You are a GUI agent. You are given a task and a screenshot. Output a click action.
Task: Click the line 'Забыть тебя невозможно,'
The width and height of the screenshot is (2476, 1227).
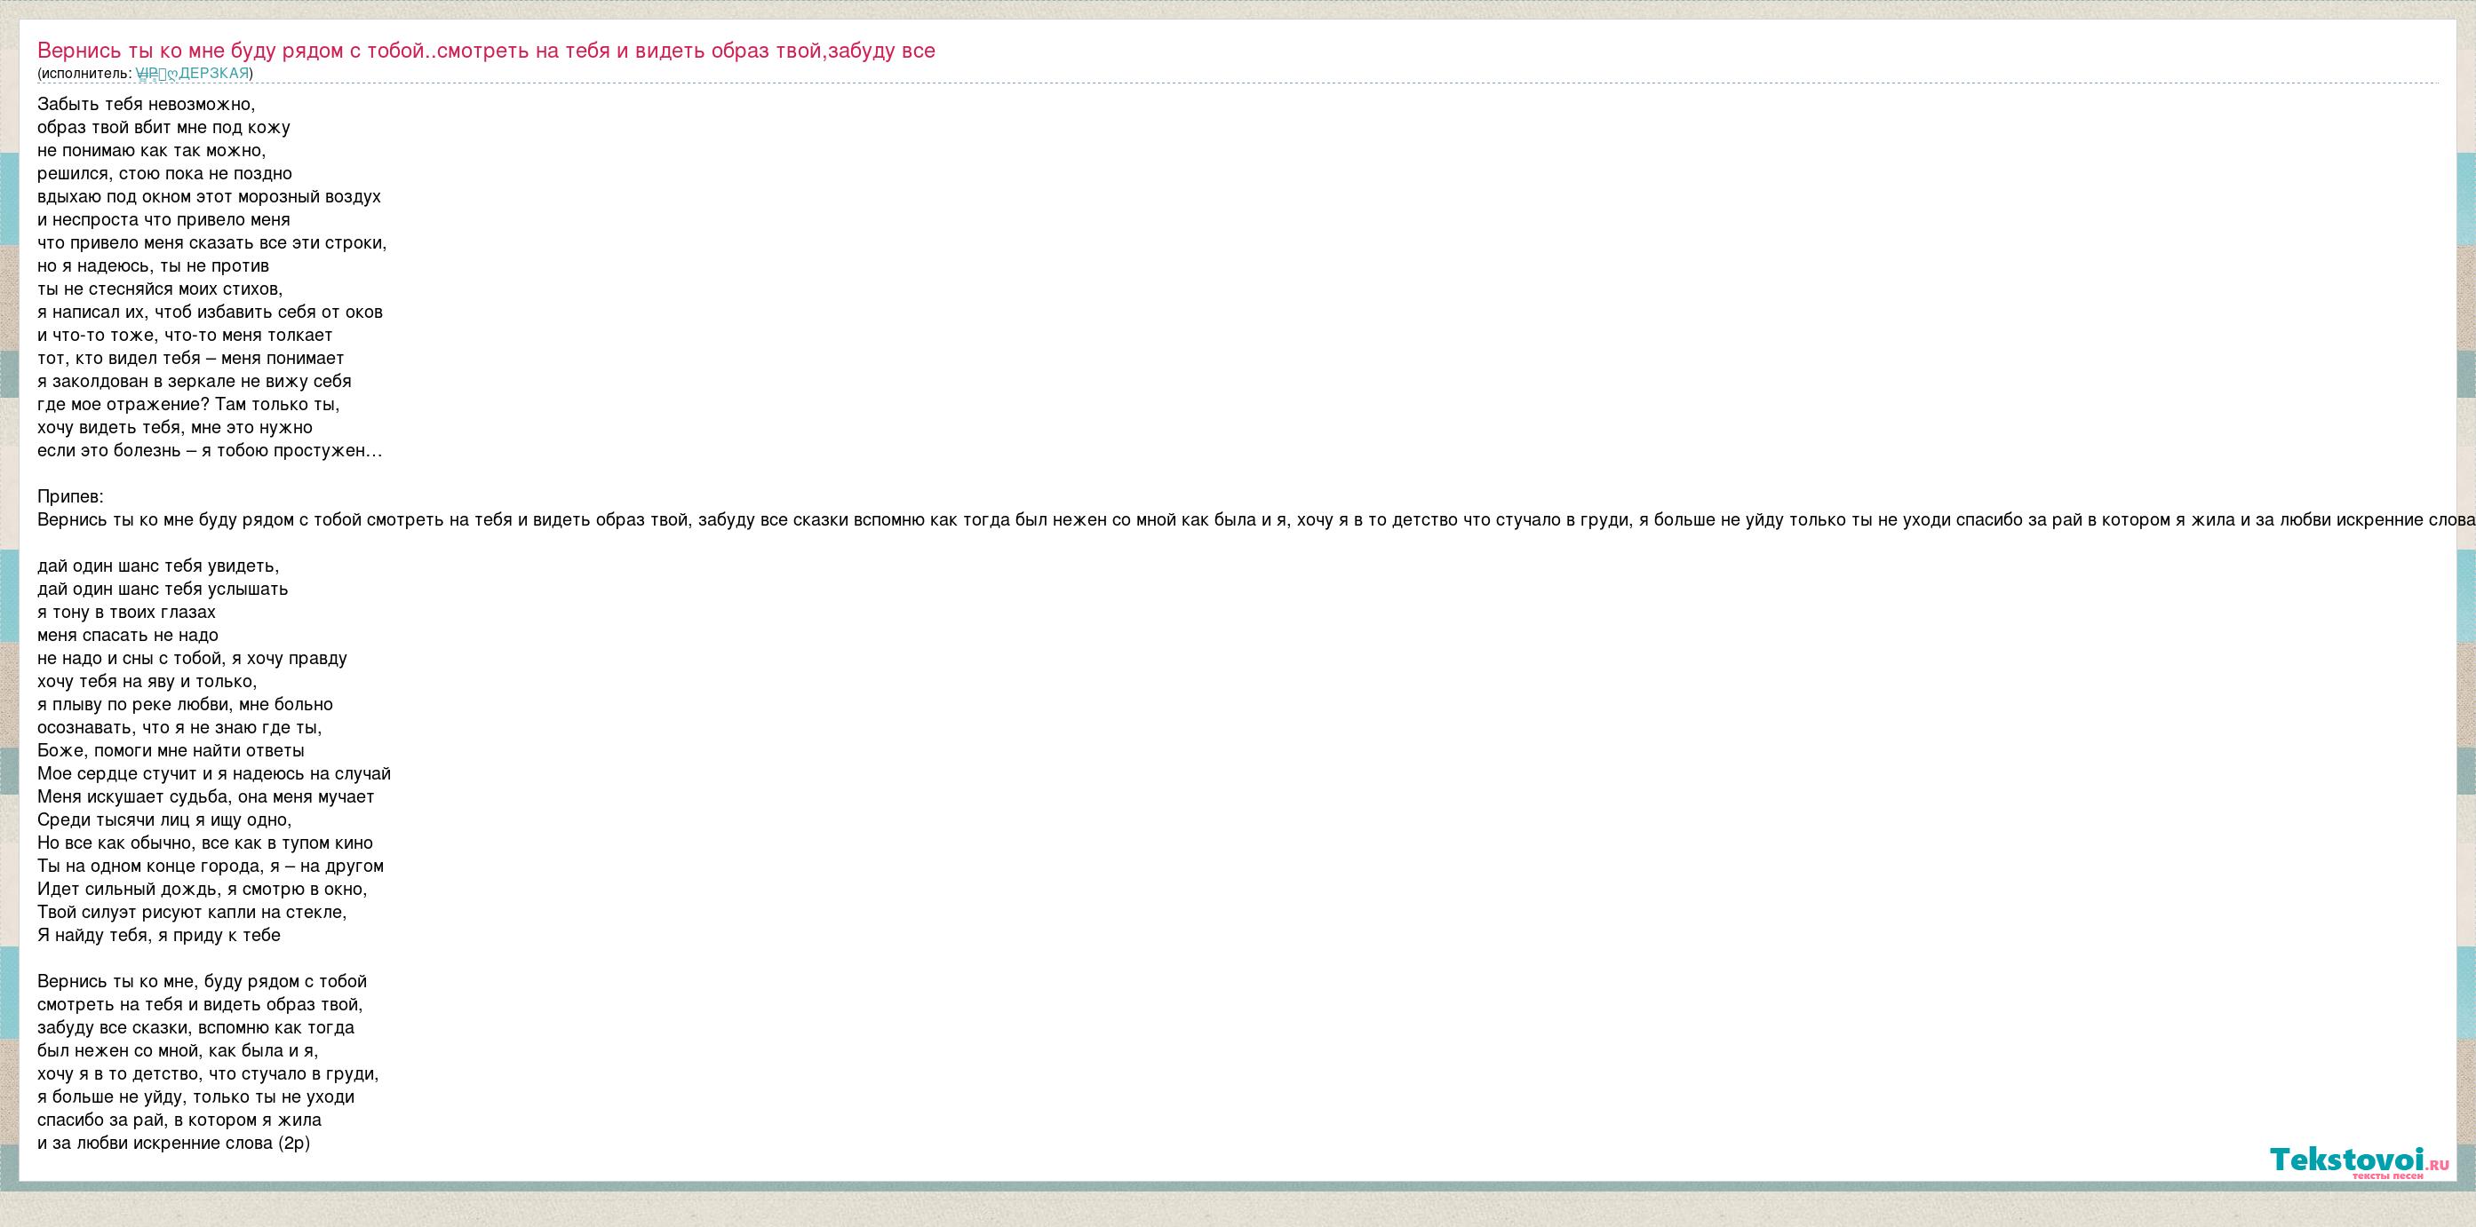[x=146, y=104]
